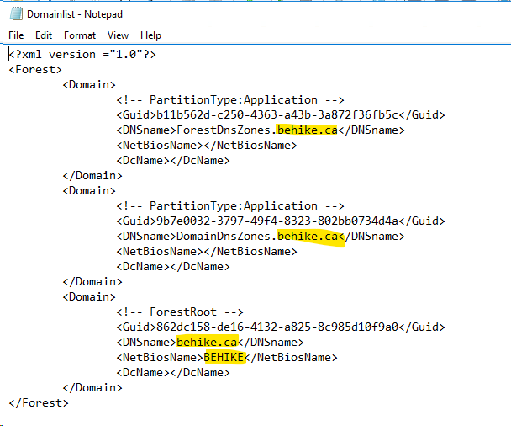Click the highlighted BEHIKE NetBios name
Image resolution: width=511 pixels, height=426 pixels.
(x=224, y=357)
